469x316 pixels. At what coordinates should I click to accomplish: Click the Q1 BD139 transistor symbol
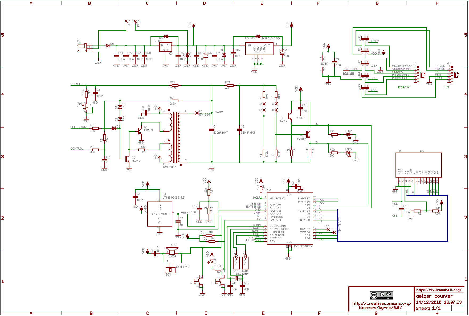pyautogui.click(x=139, y=131)
